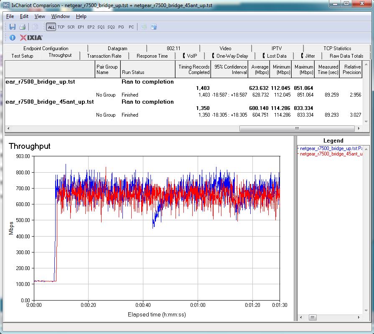Click the IXIA logo
The image size is (374, 334).
point(31,38)
